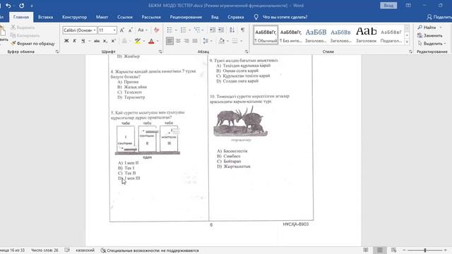Screen dimensions: 452x254
Task: Click the Копировать (Copy) button
Action: (25, 35)
